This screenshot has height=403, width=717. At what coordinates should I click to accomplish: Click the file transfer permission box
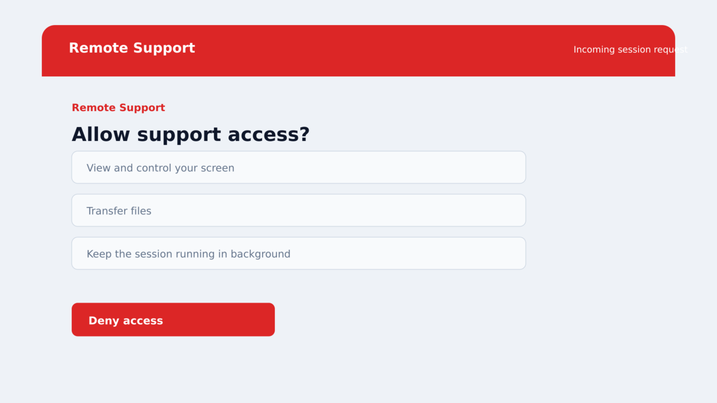[x=299, y=210]
